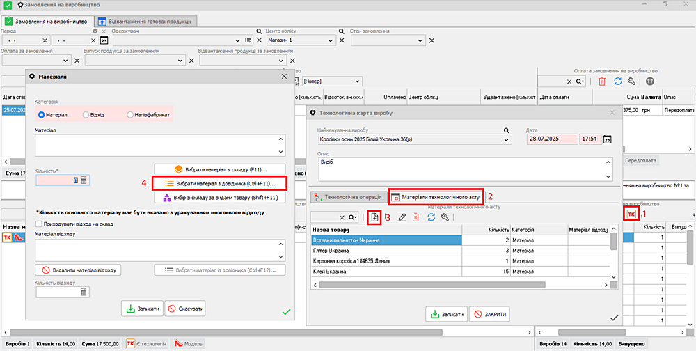Refresh the technological act materials list

pos(430,217)
